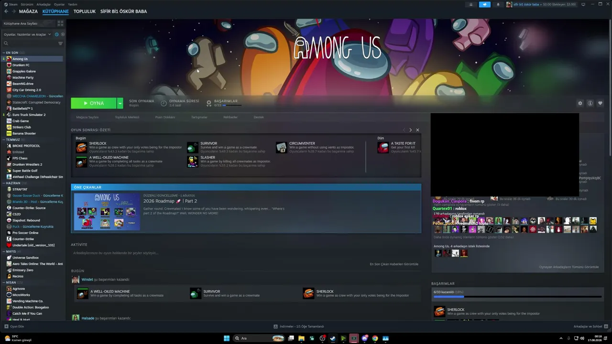Image resolution: width=612 pixels, height=344 pixels.
Task: Click the Slasher achievement icon
Action: tap(193, 161)
